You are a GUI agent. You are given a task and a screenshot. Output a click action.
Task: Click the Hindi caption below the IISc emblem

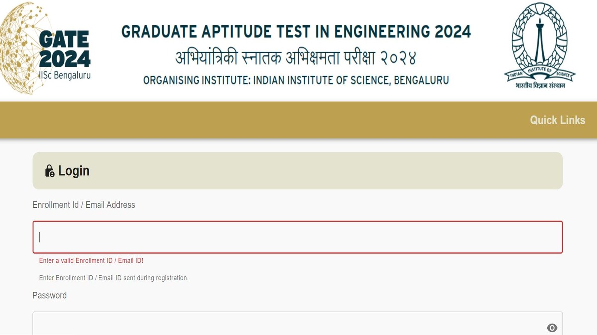[x=540, y=85]
